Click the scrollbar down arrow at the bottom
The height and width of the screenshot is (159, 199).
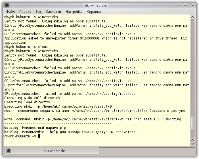(x=192, y=144)
